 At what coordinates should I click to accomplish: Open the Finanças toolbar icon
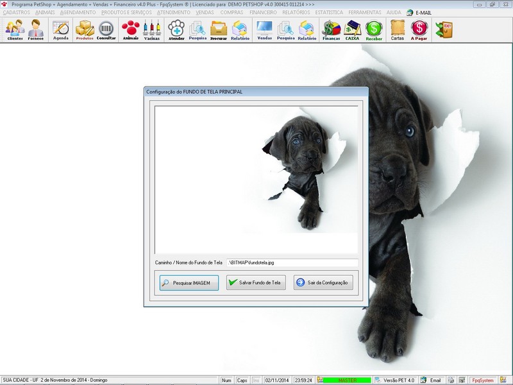[331, 30]
